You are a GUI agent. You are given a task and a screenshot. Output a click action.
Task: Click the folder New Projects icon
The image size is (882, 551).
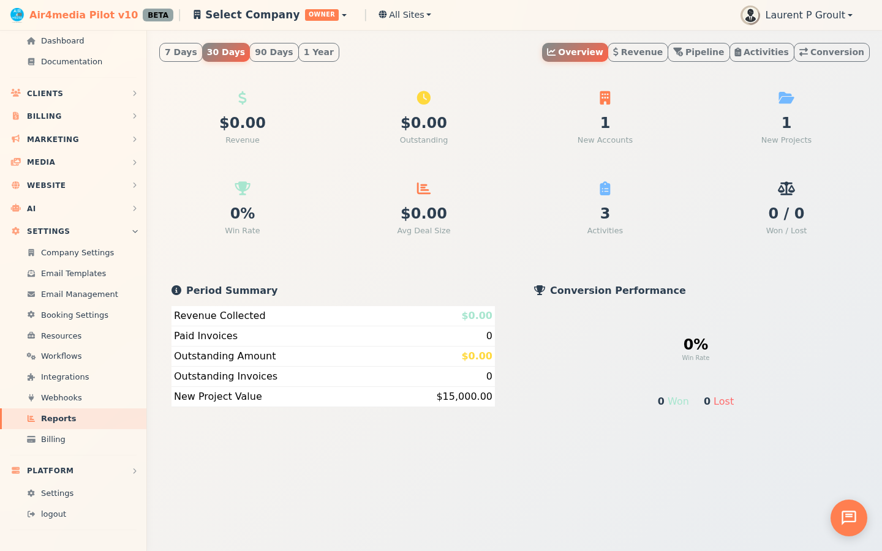[786, 98]
